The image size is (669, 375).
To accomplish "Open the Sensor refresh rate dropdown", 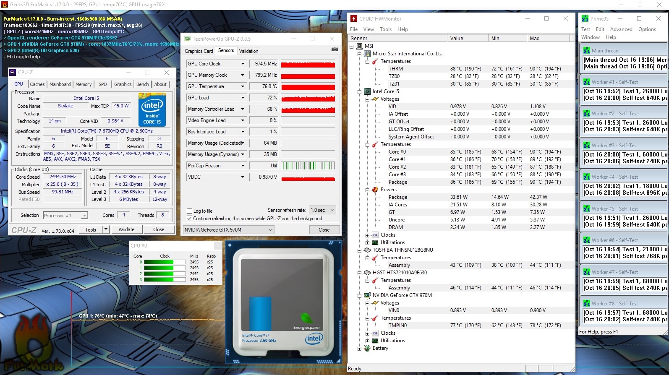I will (x=322, y=210).
